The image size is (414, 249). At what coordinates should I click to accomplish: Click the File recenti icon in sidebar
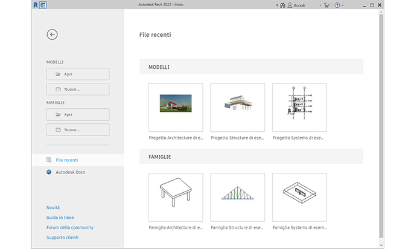coord(49,160)
